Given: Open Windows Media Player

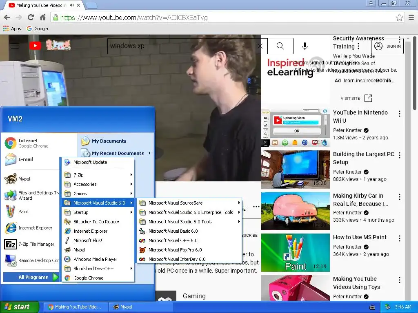Looking at the screenshot, I should pos(98,259).
